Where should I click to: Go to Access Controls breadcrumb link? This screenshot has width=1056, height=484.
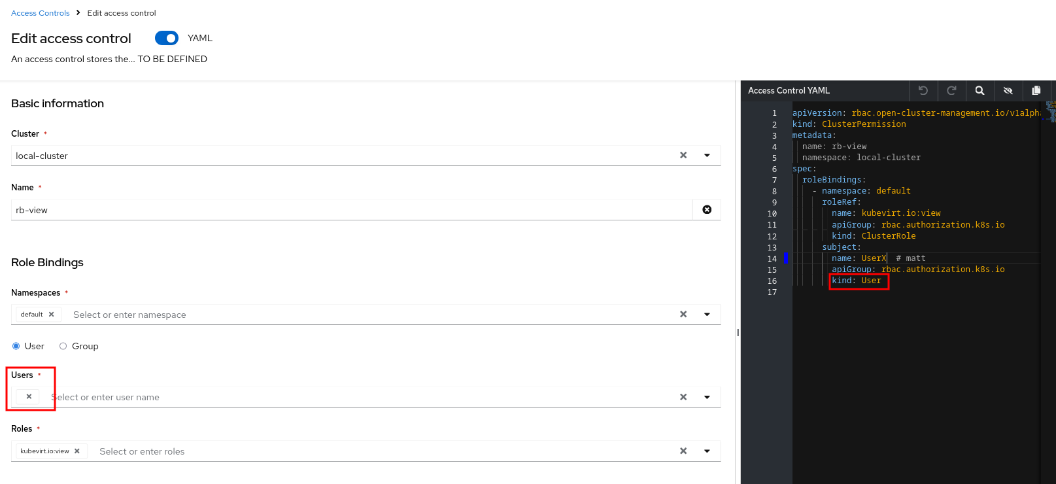[40, 13]
